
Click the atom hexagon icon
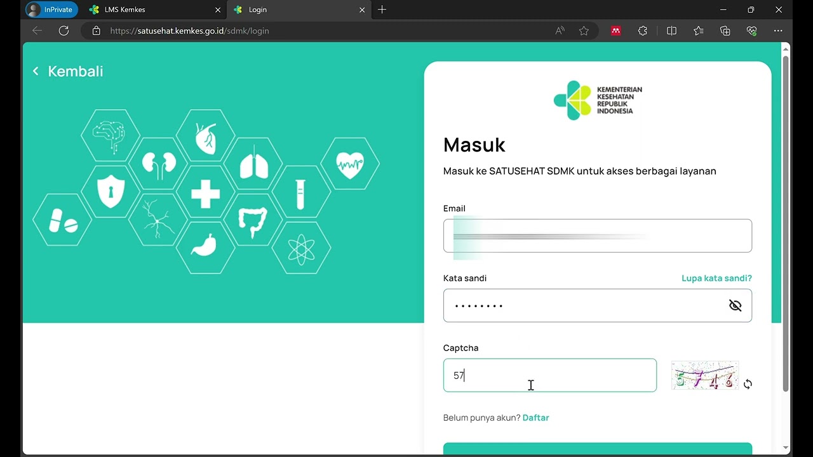click(301, 248)
